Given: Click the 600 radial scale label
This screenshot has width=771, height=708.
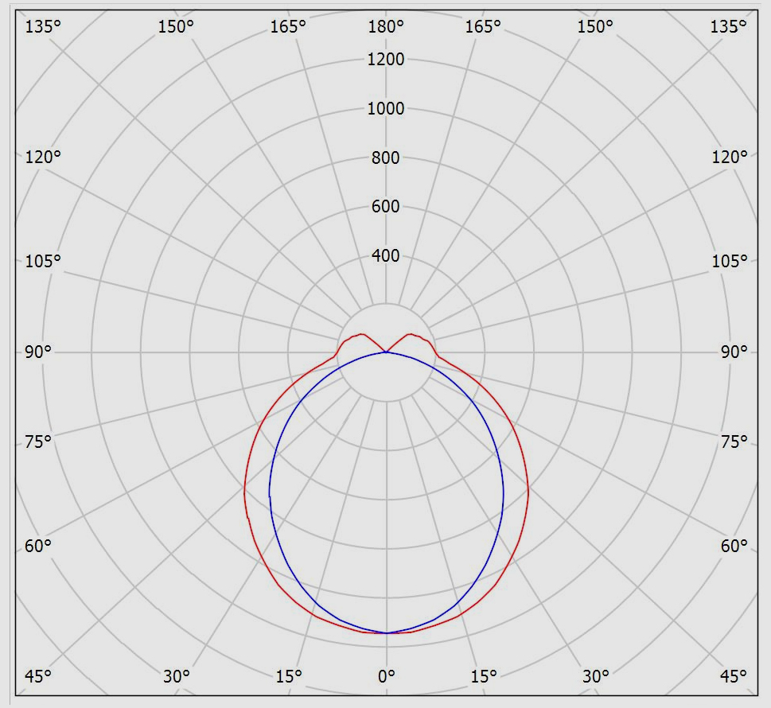Looking at the screenshot, I should click(x=386, y=207).
